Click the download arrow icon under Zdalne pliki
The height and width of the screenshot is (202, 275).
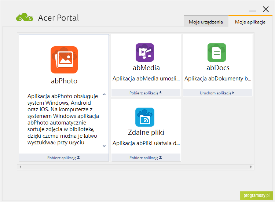(160, 157)
